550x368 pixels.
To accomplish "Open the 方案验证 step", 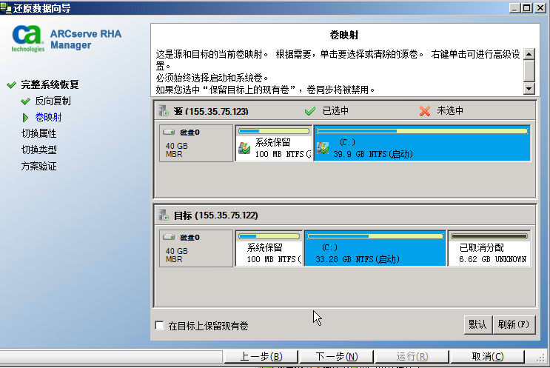I will pyautogui.click(x=38, y=166).
